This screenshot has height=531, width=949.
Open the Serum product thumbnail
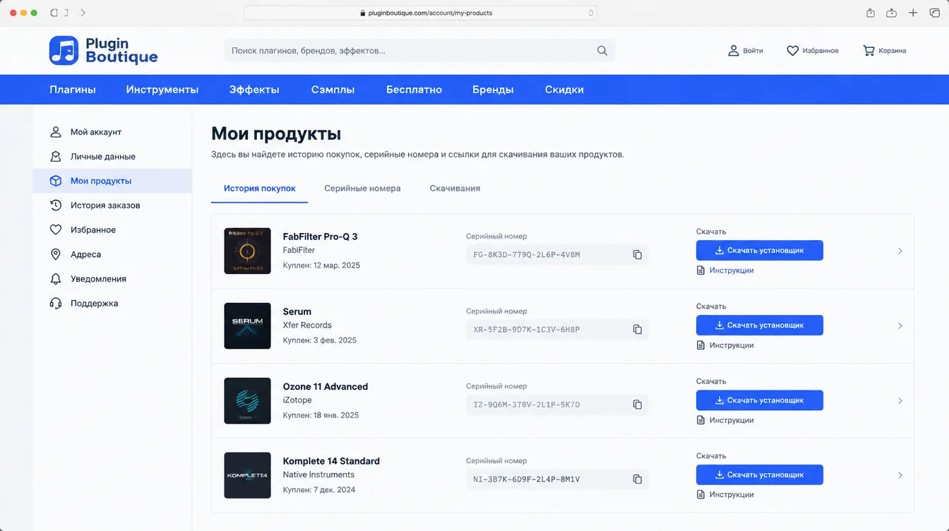click(248, 326)
